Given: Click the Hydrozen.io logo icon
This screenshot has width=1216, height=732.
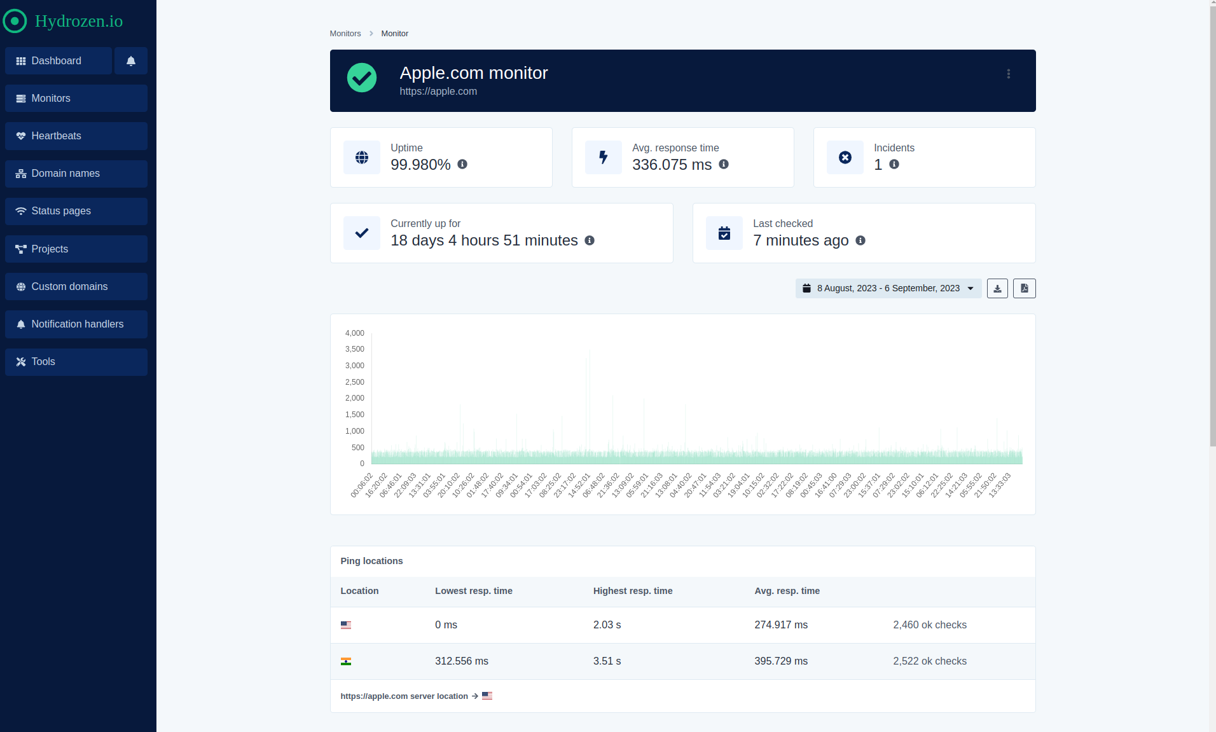Looking at the screenshot, I should coord(15,21).
